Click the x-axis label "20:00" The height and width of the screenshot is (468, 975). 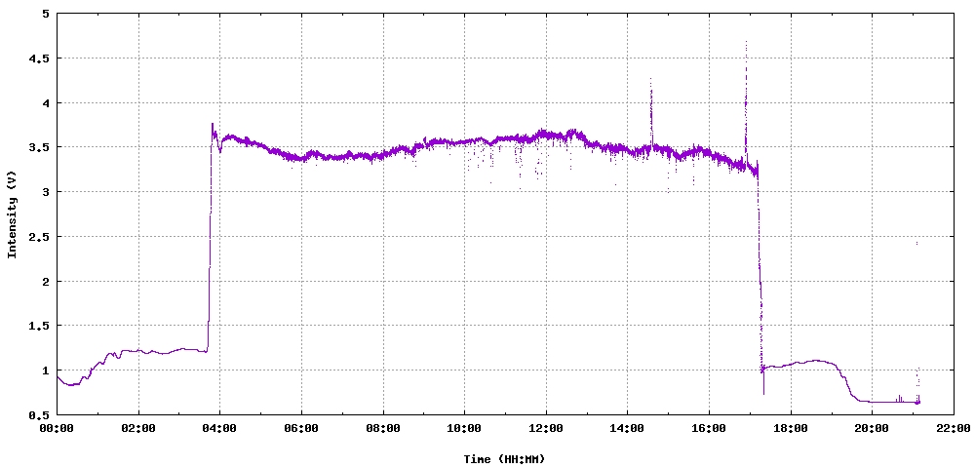coord(872,428)
